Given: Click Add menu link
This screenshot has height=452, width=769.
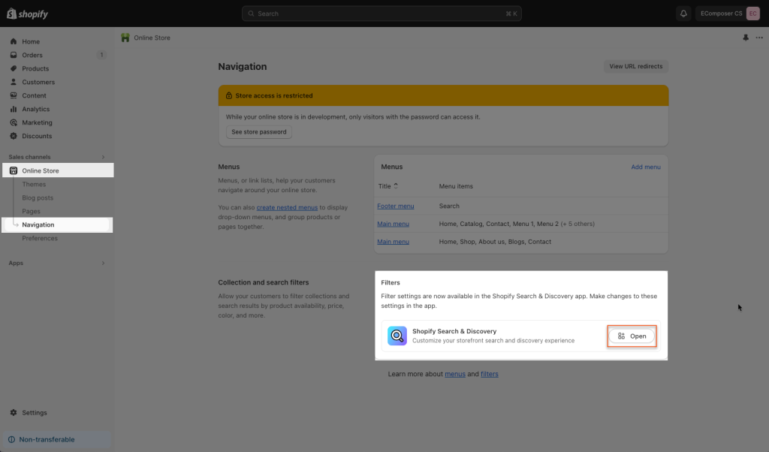Looking at the screenshot, I should click(x=645, y=167).
